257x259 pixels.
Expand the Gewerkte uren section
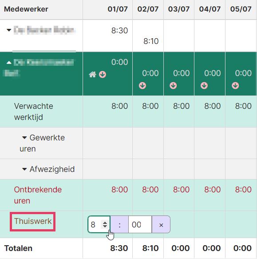pos(24,138)
